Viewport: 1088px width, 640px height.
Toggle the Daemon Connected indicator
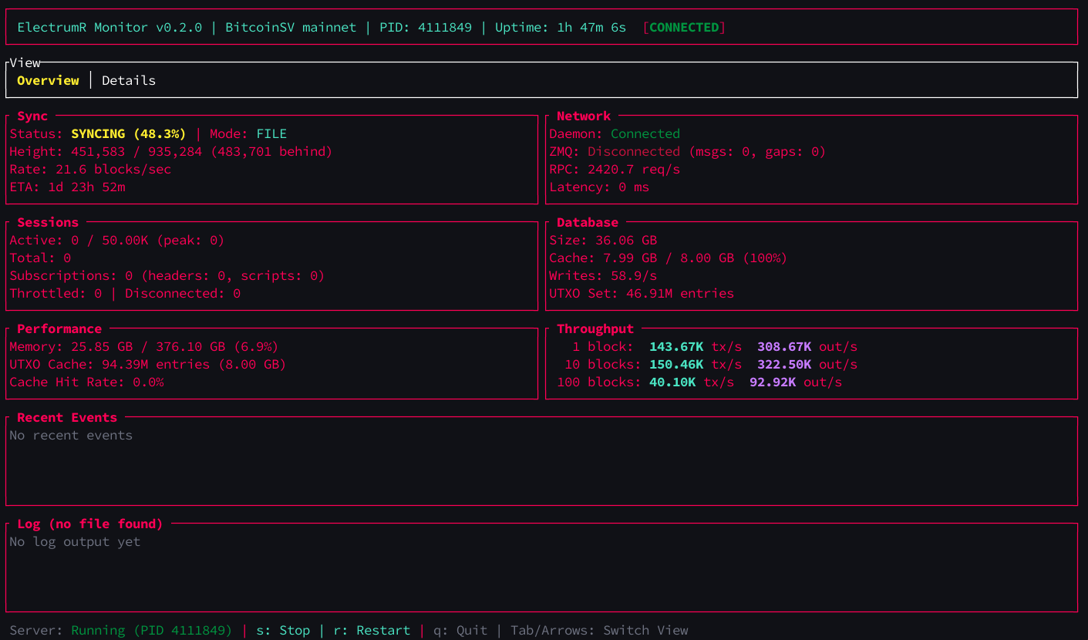645,133
